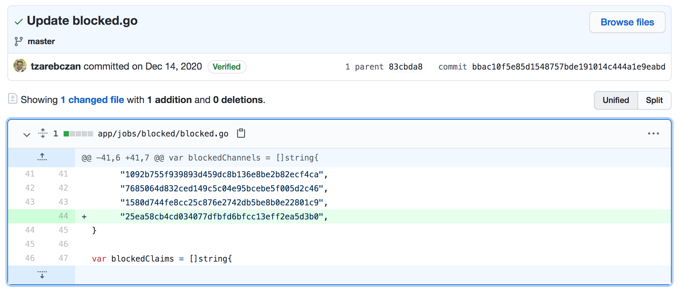Select new line number 43
This screenshot has width=679, height=293.
[x=63, y=202]
